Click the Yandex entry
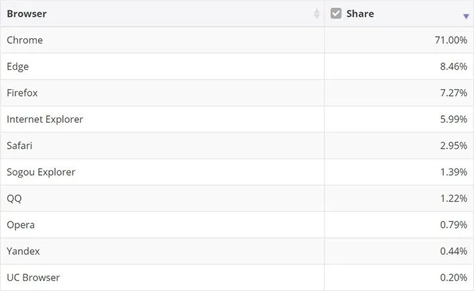 click(23, 251)
